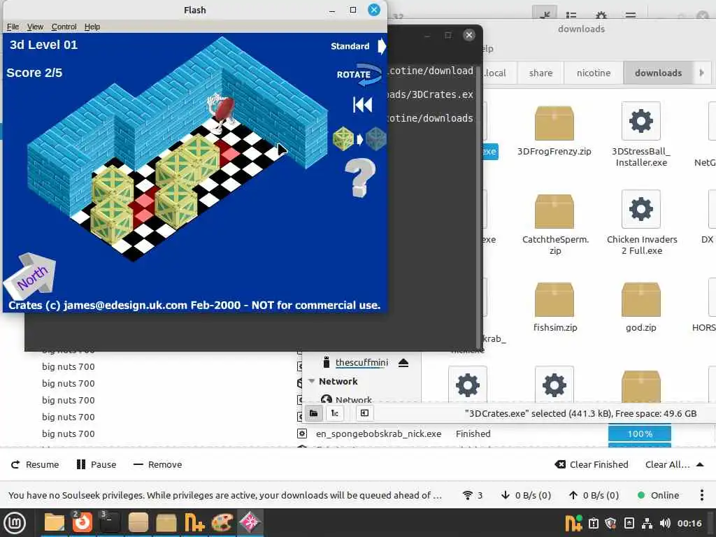
Task: Click the crate style switch icon
Action: coord(359,139)
